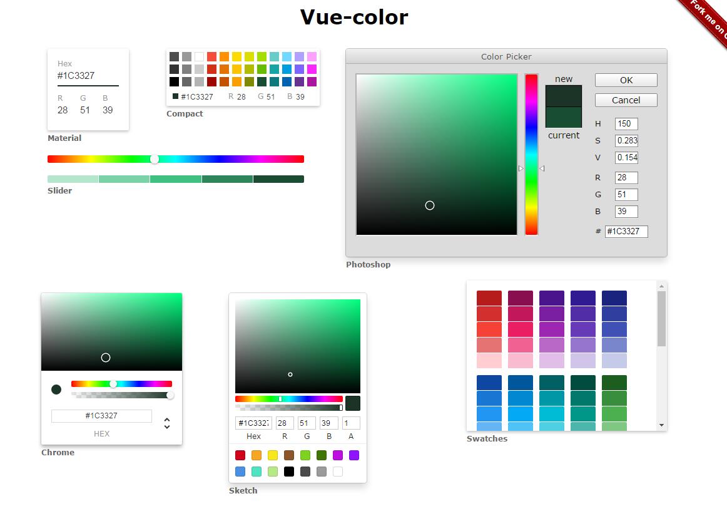Toggle the Chrome picker color format arrows
727x511 pixels.
click(x=167, y=423)
